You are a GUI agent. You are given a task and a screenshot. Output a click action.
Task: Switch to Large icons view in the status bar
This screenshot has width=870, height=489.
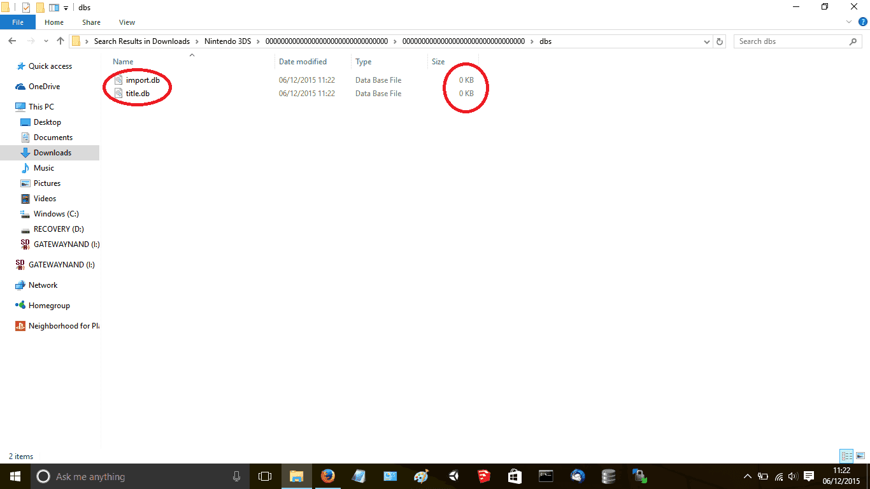[x=860, y=456]
